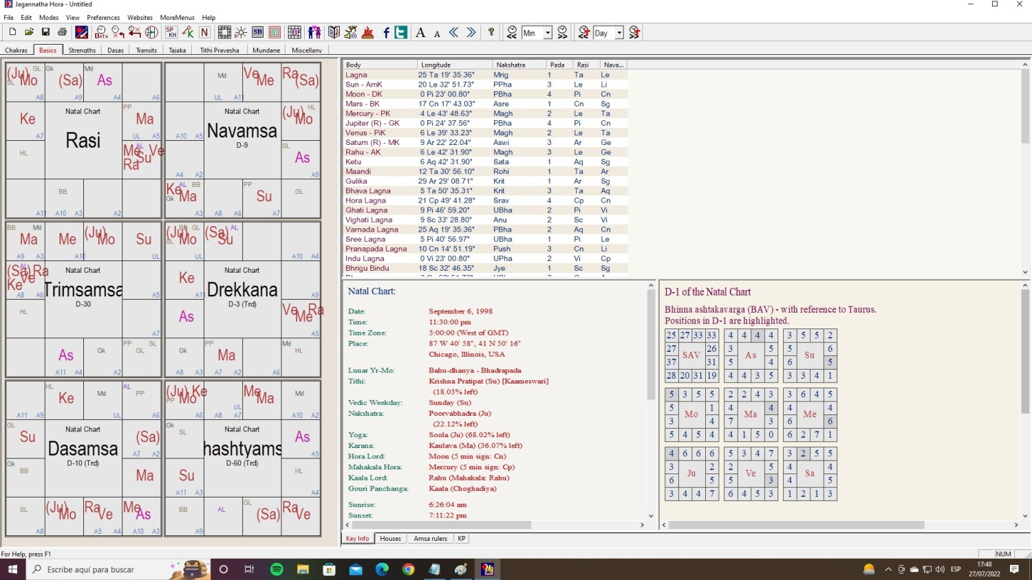Open the Min time unit dropdown
The image size is (1032, 580).
(548, 33)
